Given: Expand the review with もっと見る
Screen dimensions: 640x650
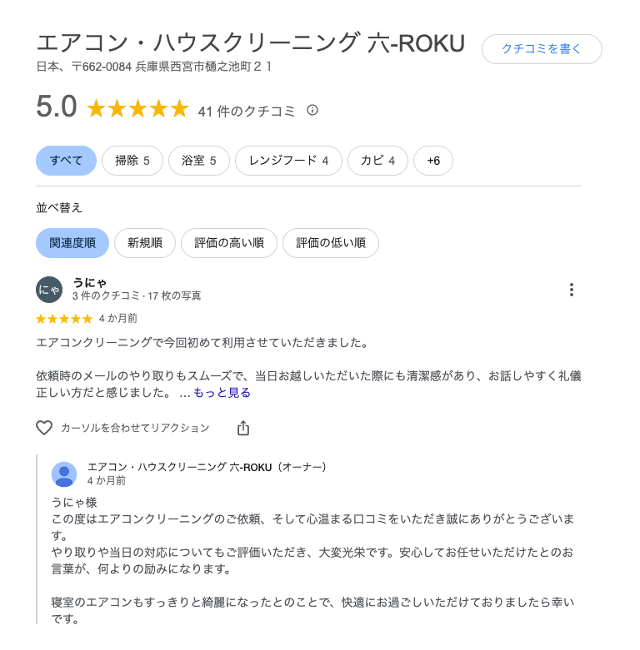Looking at the screenshot, I should [x=222, y=393].
